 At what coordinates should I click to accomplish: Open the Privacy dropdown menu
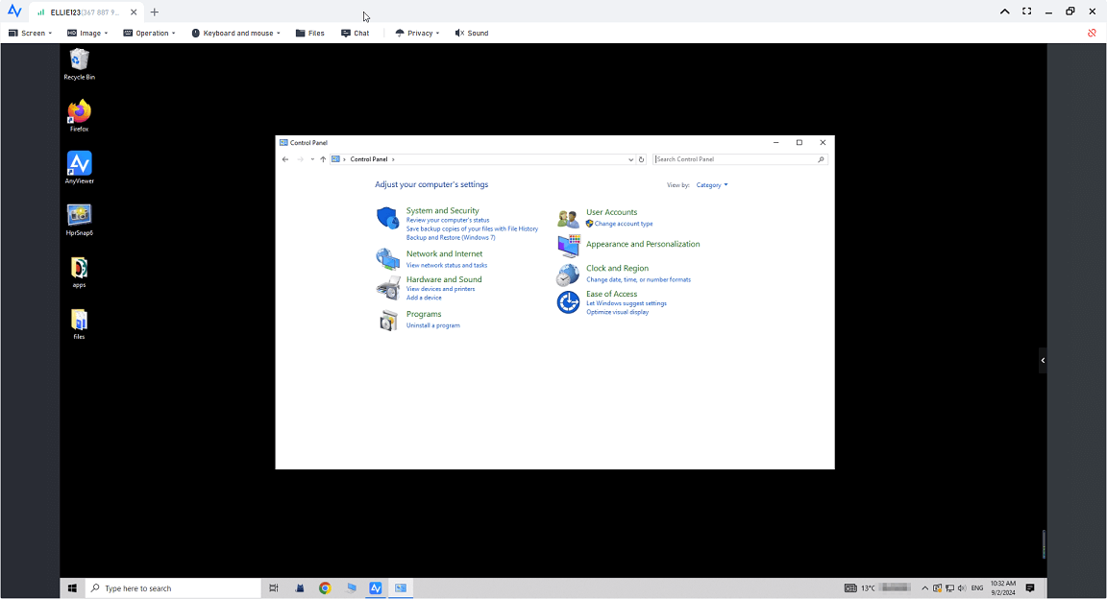click(x=418, y=33)
